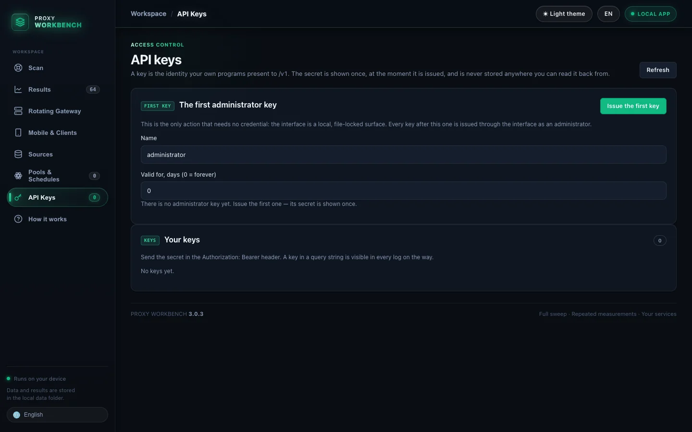
Task: Click footer text Full sweep
Action: click(x=553, y=314)
